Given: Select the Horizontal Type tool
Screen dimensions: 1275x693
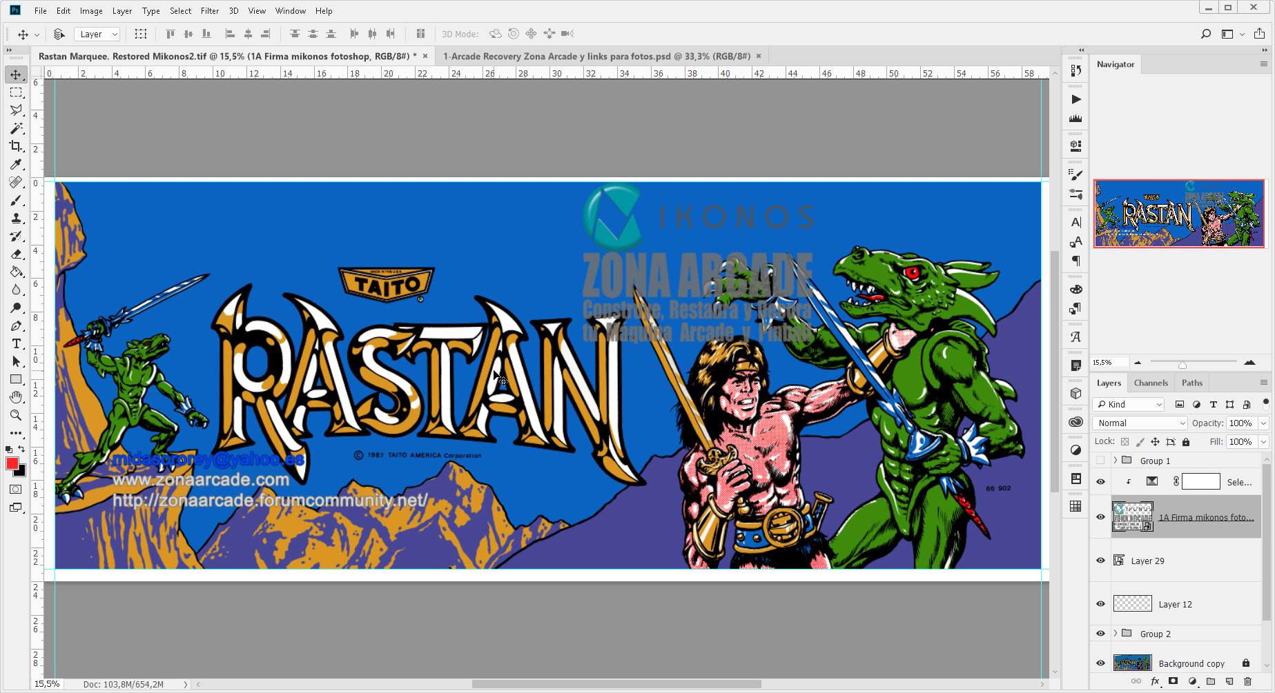Looking at the screenshot, I should tap(17, 343).
